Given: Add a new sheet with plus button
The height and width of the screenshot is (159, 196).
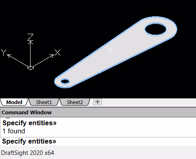Looking at the screenshot, I should tap(97, 102).
